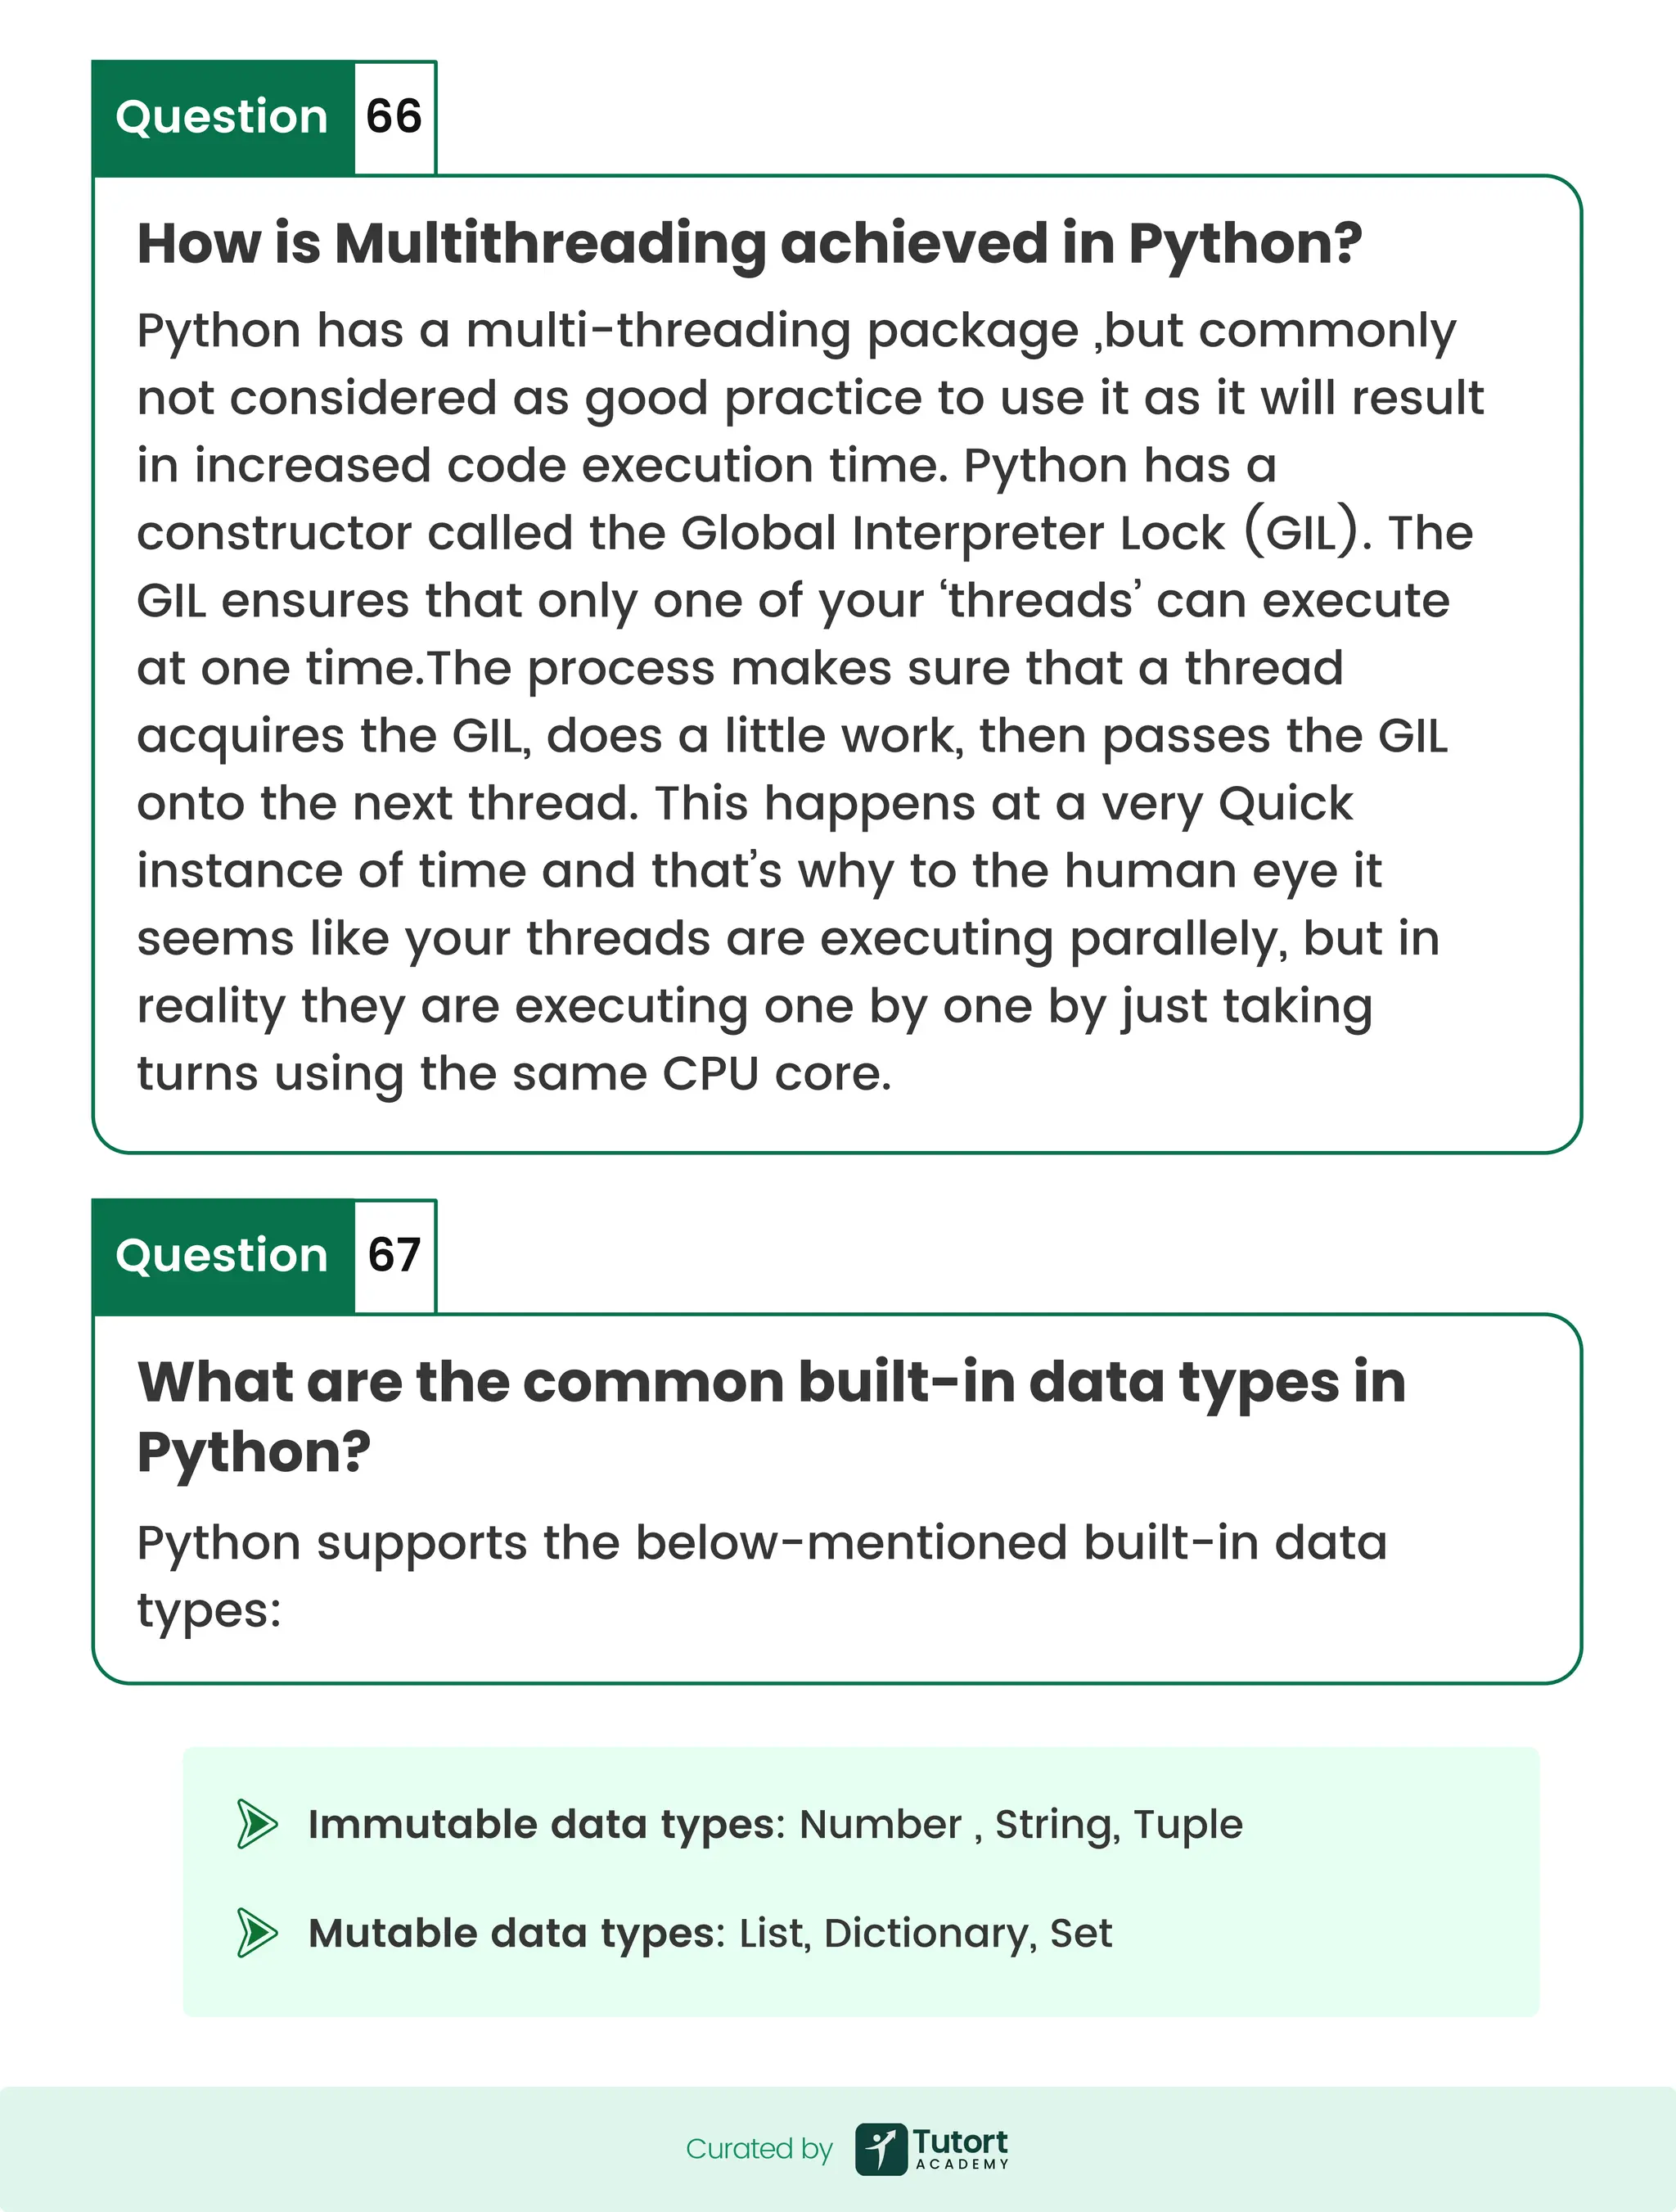Click the bold Immutable data types label
1676x2212 pixels.
tap(547, 1825)
